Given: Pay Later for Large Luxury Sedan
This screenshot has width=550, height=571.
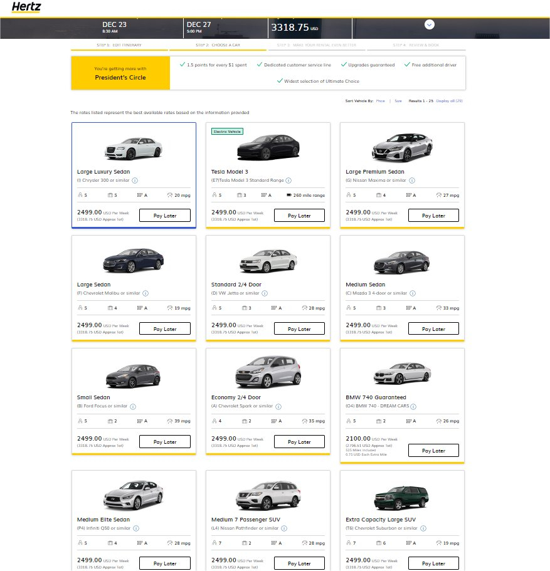Looking at the screenshot, I should 165,216.
